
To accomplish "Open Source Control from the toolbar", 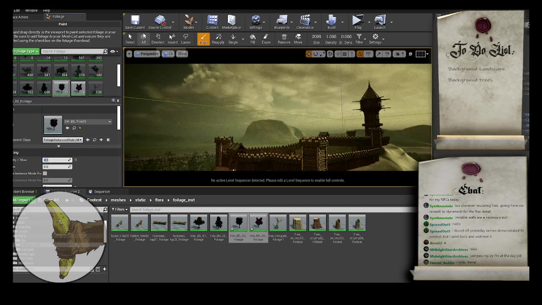I will tap(160, 22).
